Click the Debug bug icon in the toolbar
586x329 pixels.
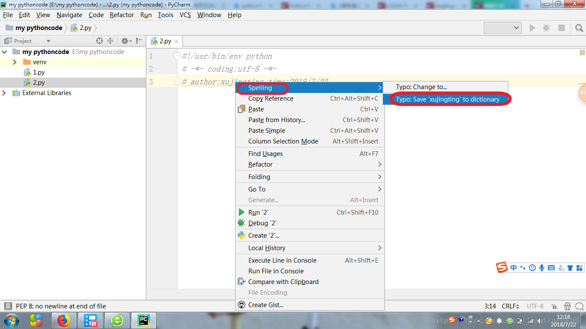click(x=547, y=28)
